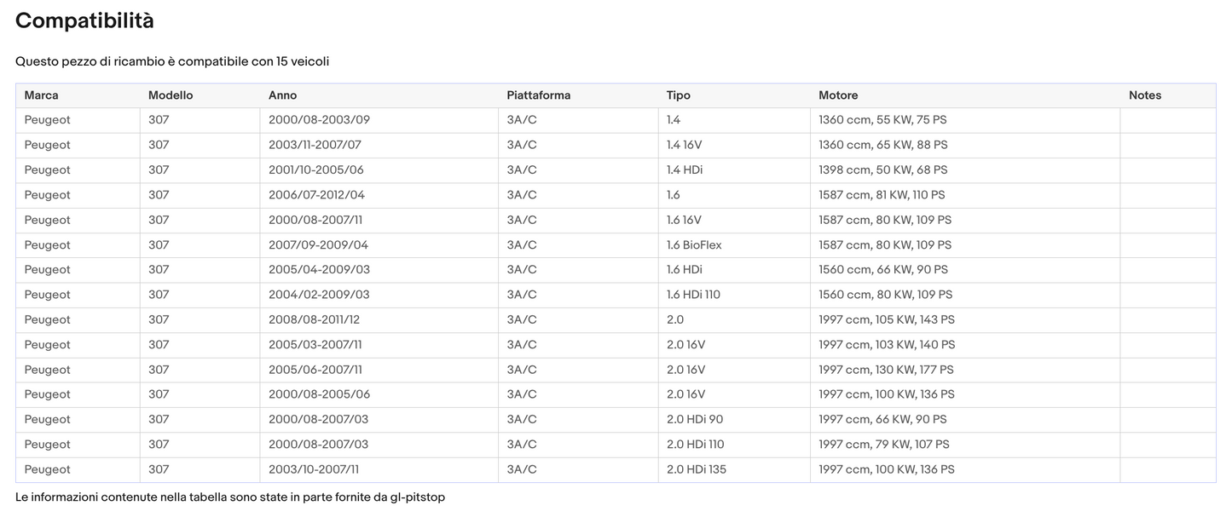Select the 1997 ccm, 79 KW, 107 PS cell
The width and height of the screenshot is (1232, 517).
(883, 445)
